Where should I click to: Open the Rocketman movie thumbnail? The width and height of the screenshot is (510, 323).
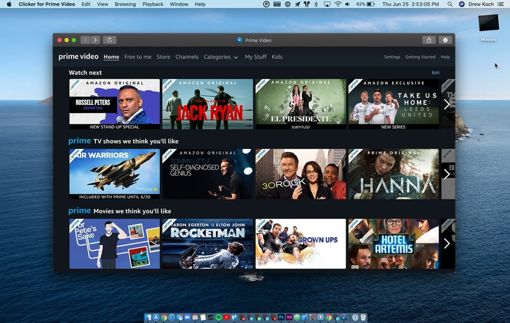[208, 244]
